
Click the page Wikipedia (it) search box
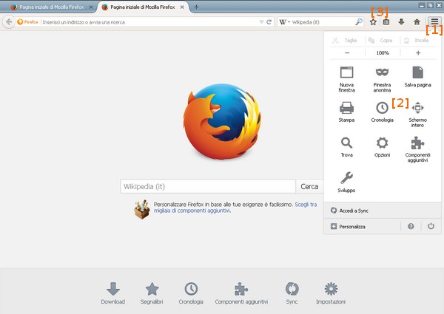(x=208, y=186)
